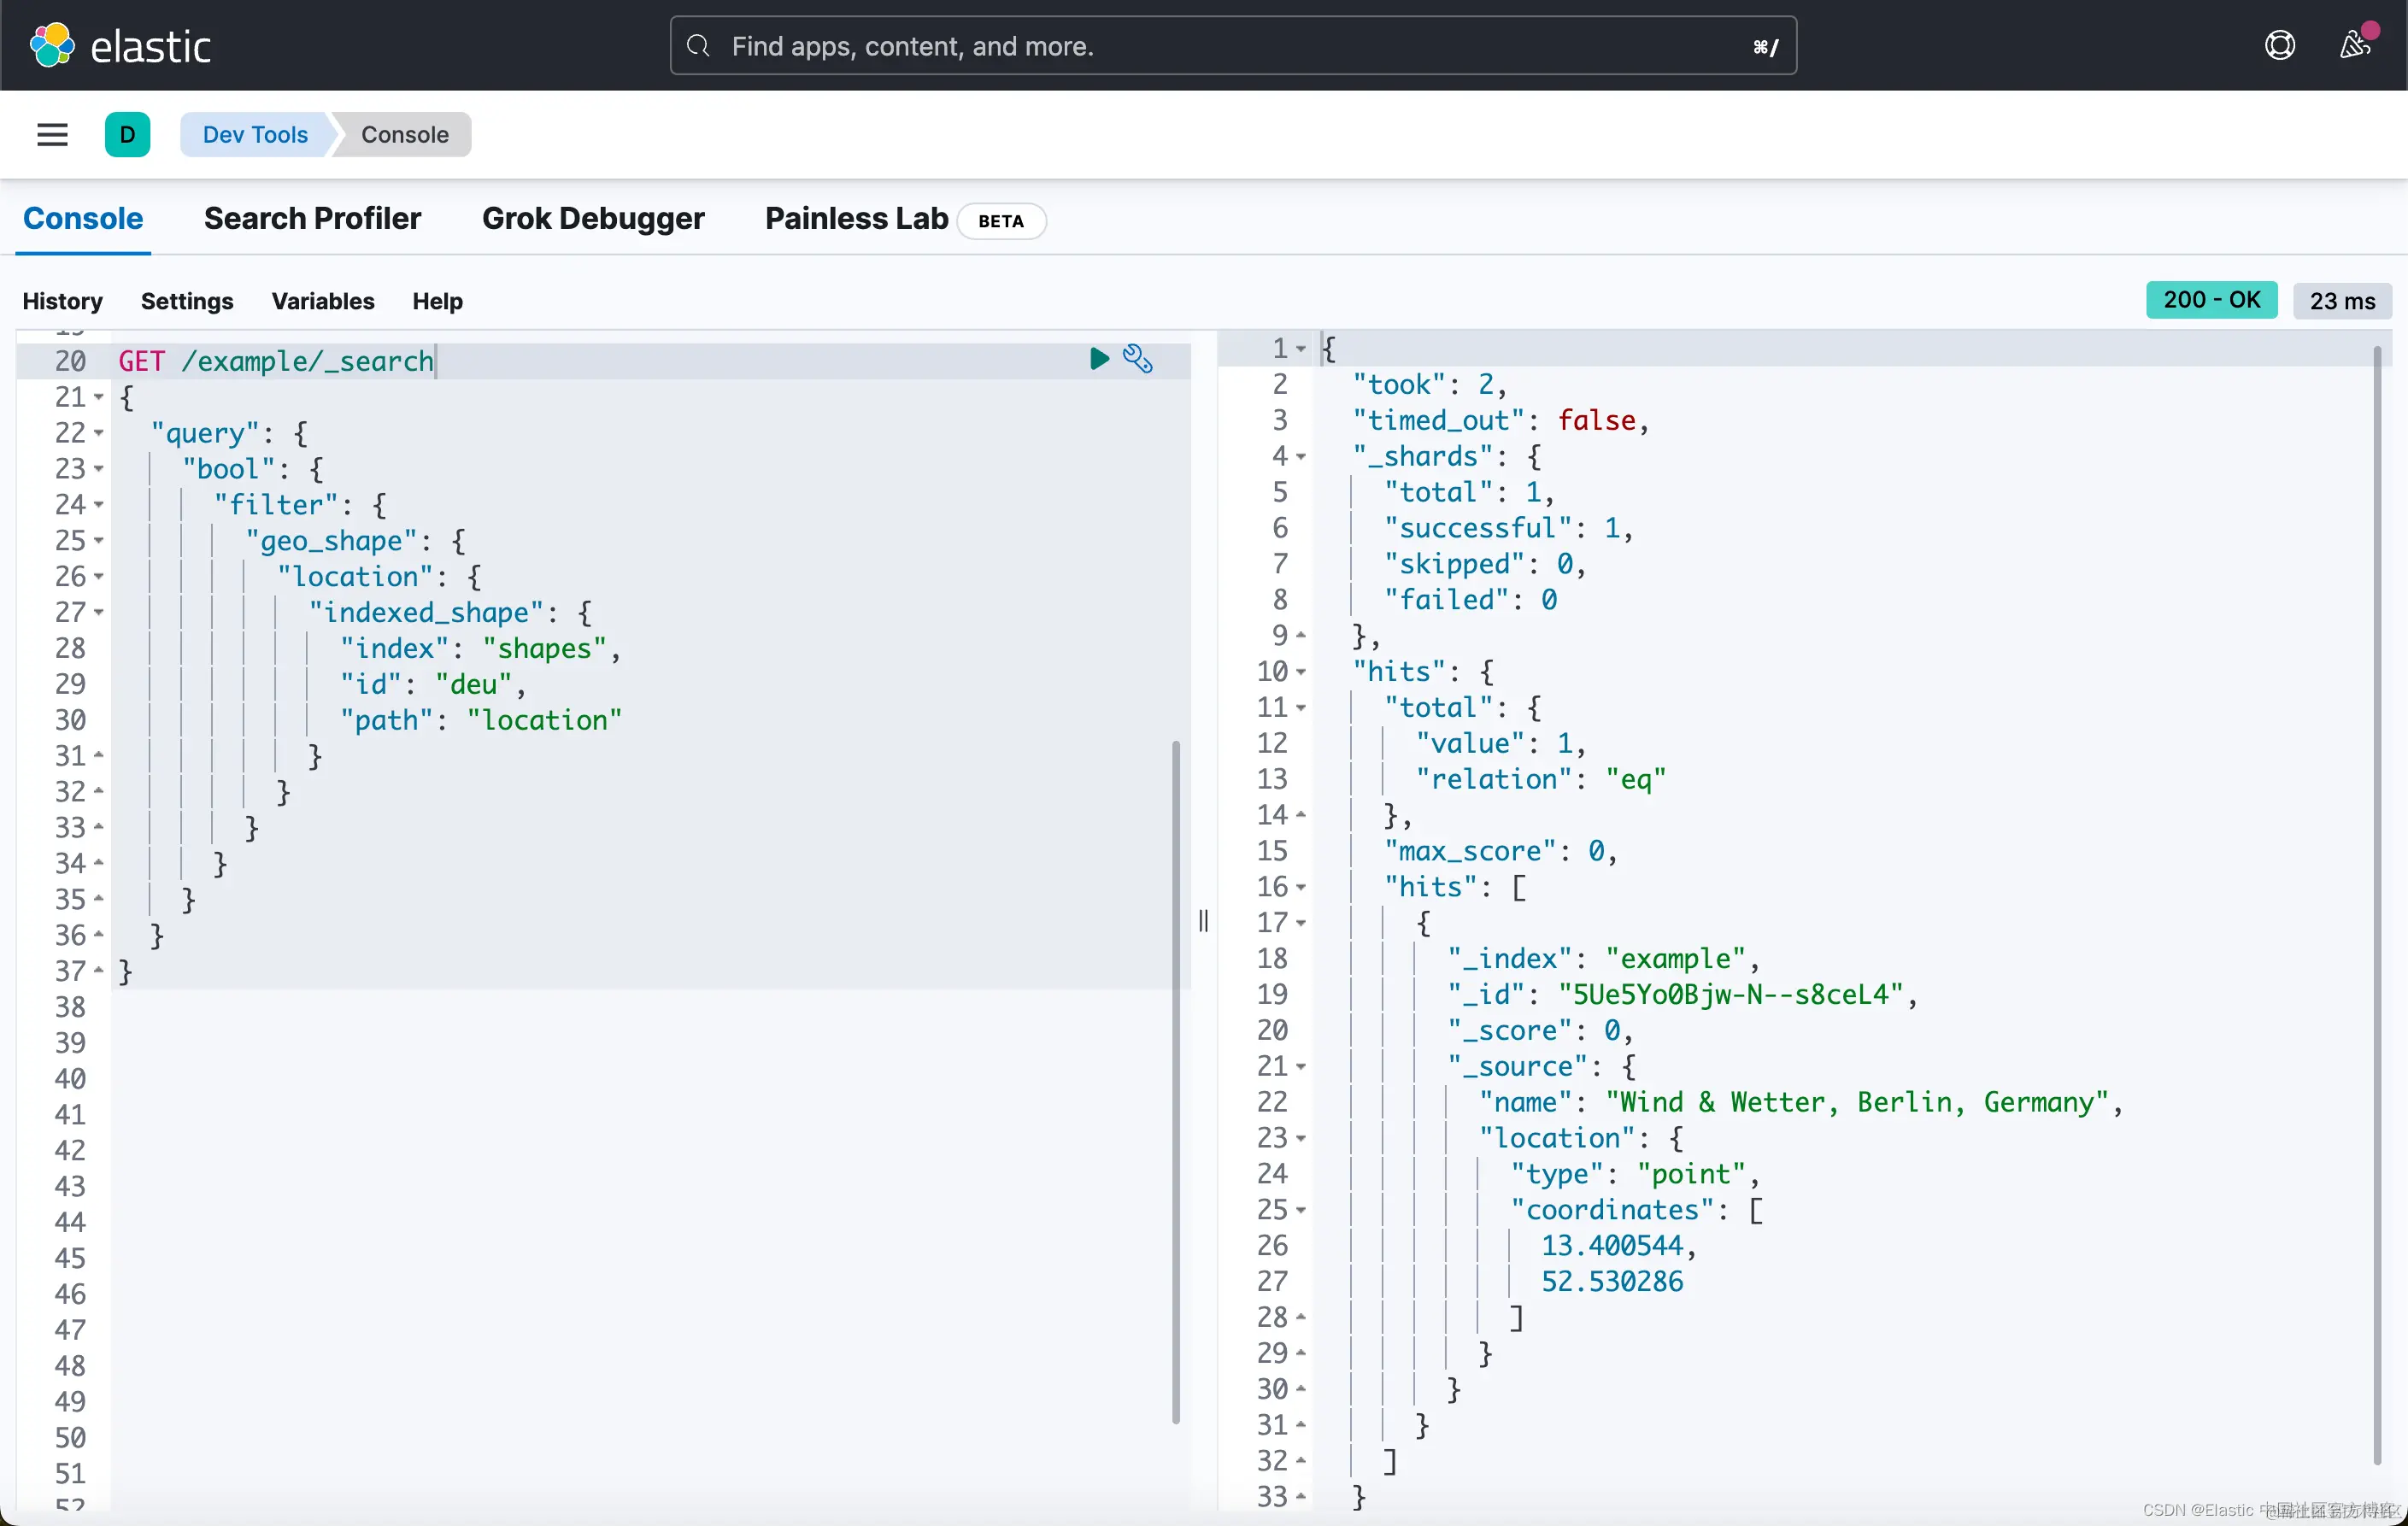Open the Painless Lab tab

(x=856, y=219)
